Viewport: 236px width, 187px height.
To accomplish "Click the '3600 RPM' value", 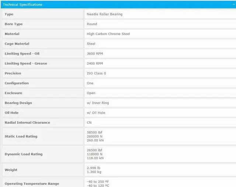I will [x=95, y=54].
